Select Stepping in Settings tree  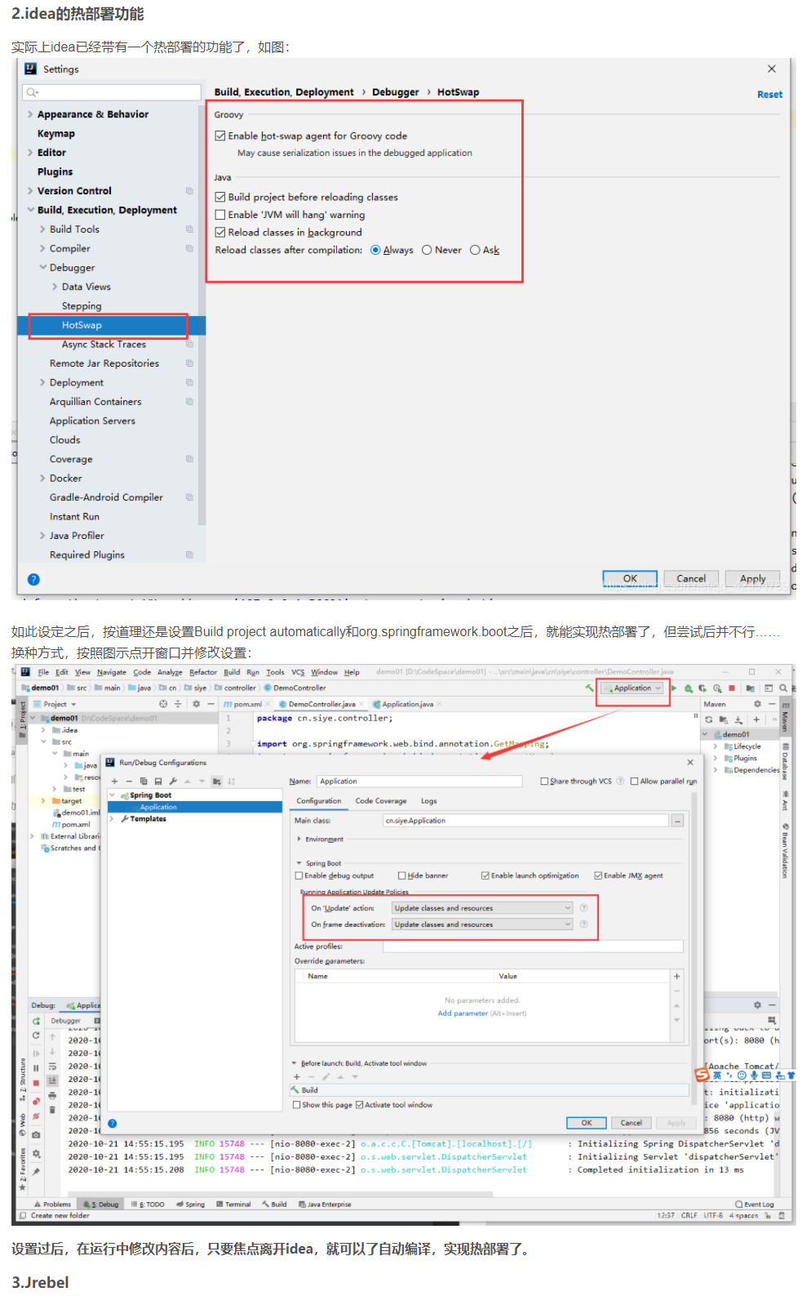click(82, 305)
